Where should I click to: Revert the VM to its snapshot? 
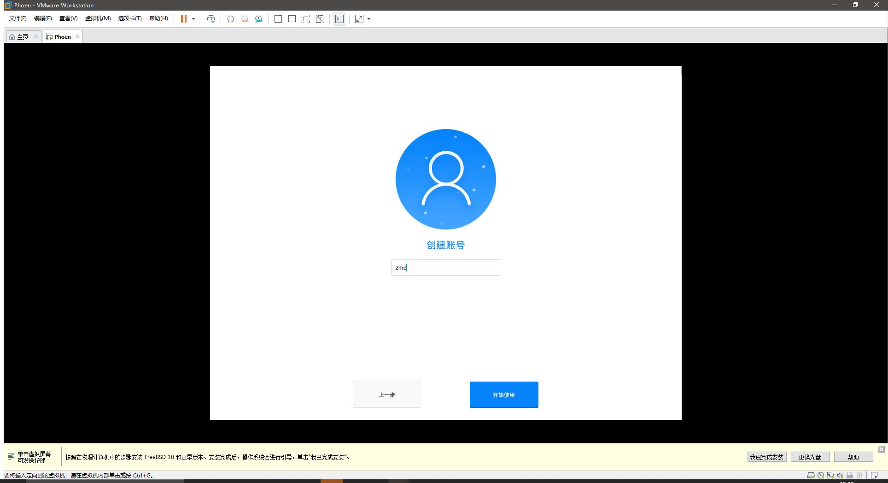pos(245,19)
